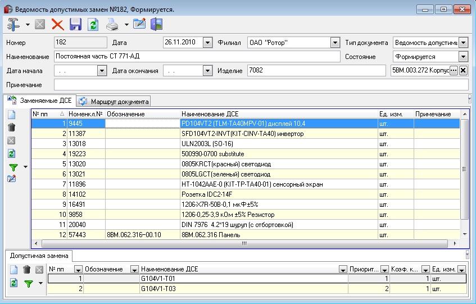Screen dimensions: 476x304
Task: Click the printer icon in toolbar
Action: (112, 25)
